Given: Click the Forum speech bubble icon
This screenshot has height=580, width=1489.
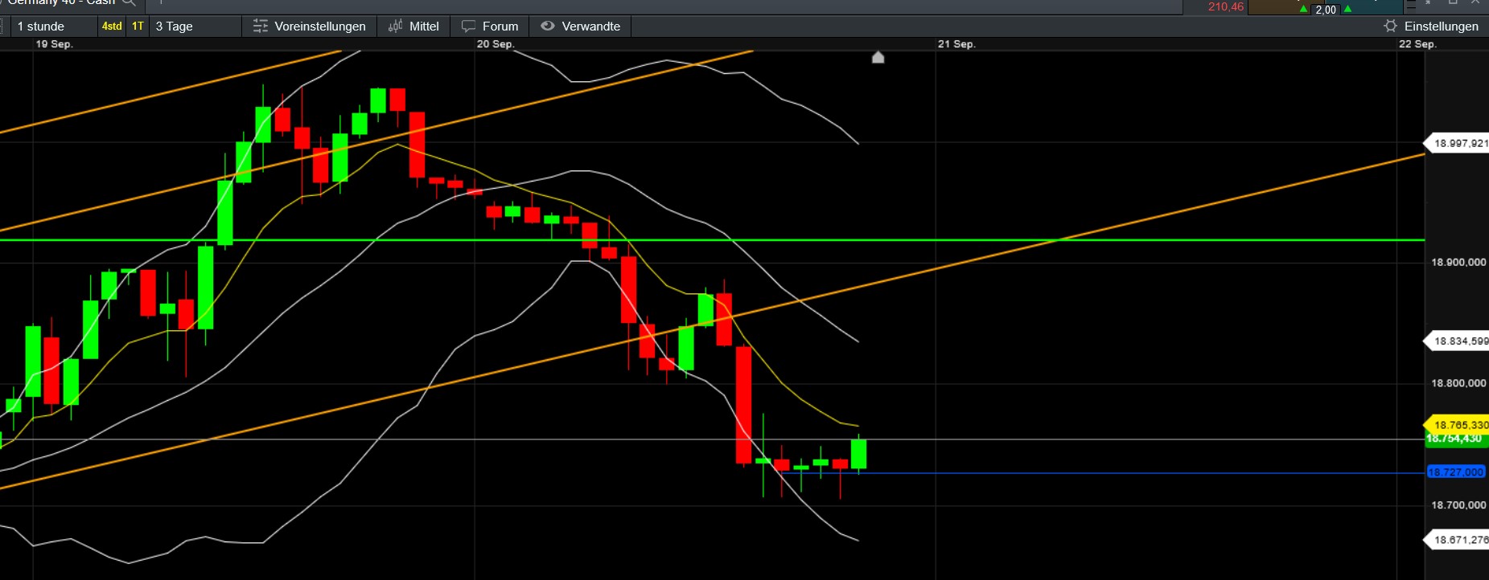Looking at the screenshot, I should 468,27.
